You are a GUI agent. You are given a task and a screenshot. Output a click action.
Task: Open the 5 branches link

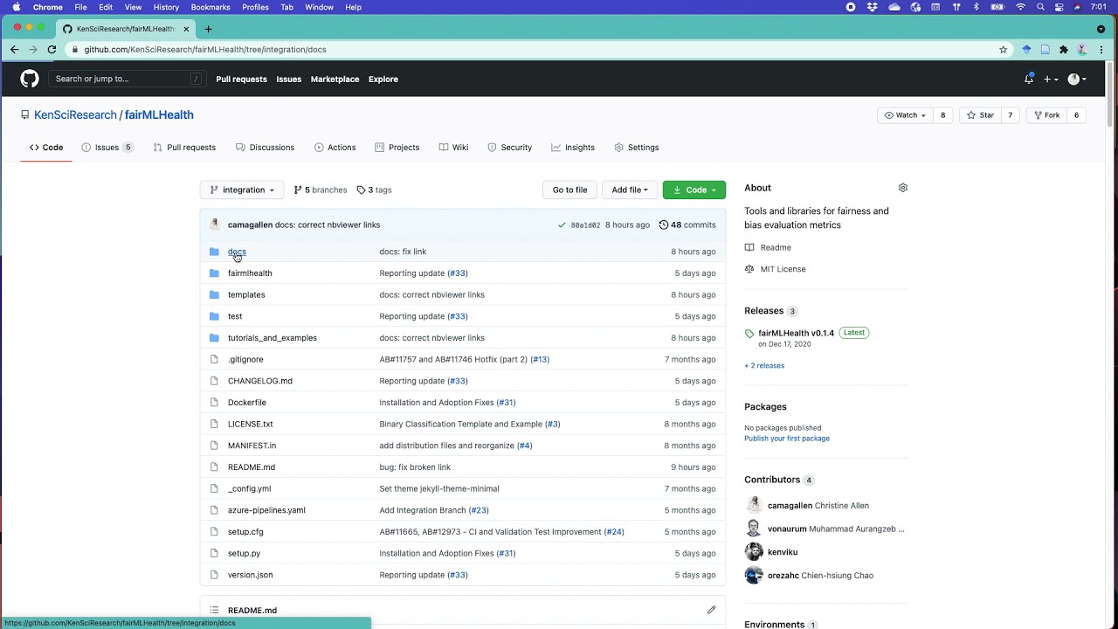pyautogui.click(x=321, y=190)
